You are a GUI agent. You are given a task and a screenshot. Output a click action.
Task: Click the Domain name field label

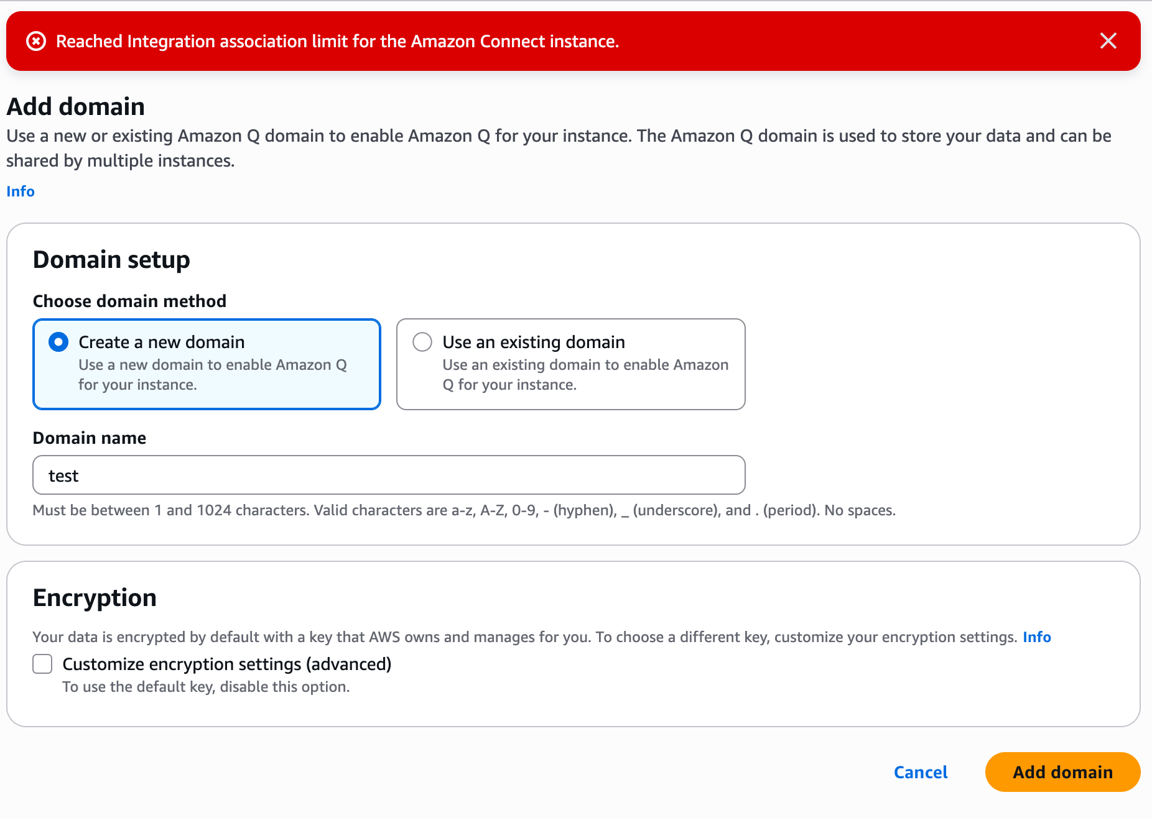coord(90,438)
